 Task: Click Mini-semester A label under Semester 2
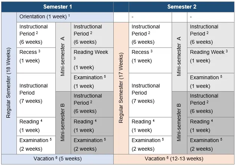click(x=179, y=56)
